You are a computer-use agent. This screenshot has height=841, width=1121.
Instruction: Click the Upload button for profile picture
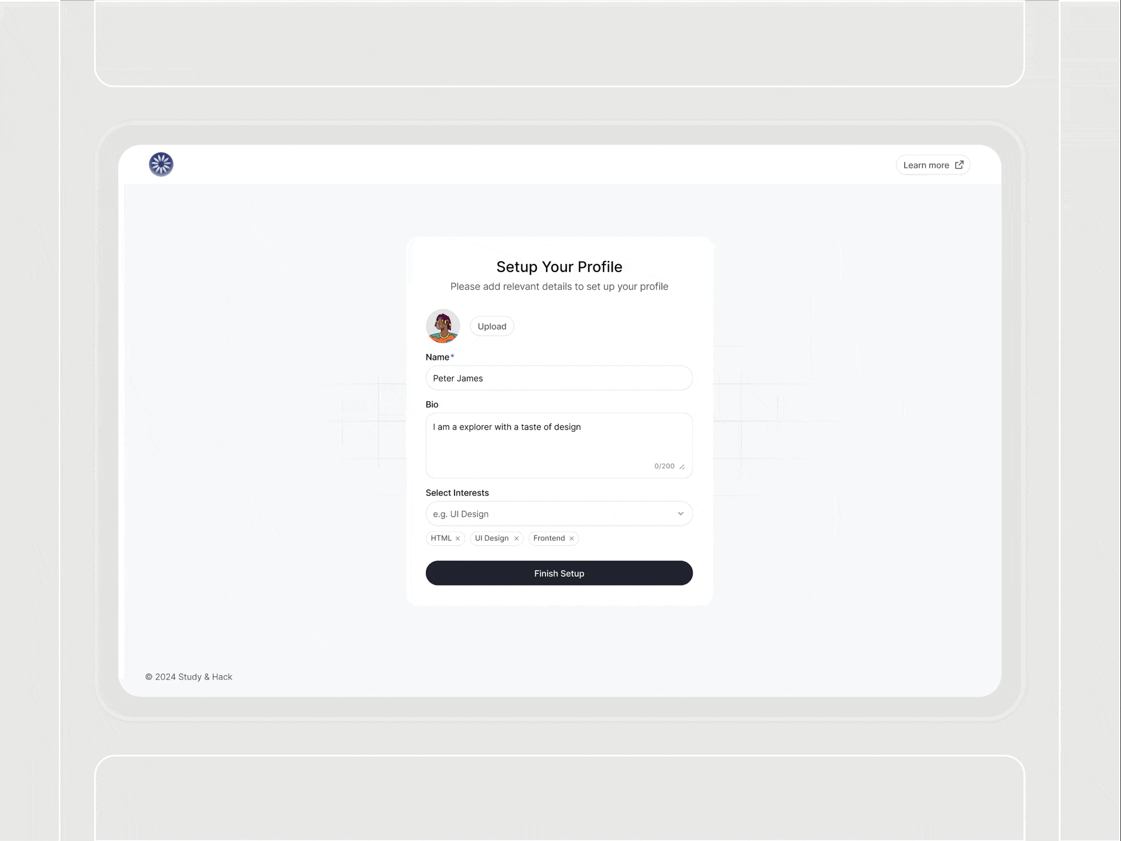492,326
